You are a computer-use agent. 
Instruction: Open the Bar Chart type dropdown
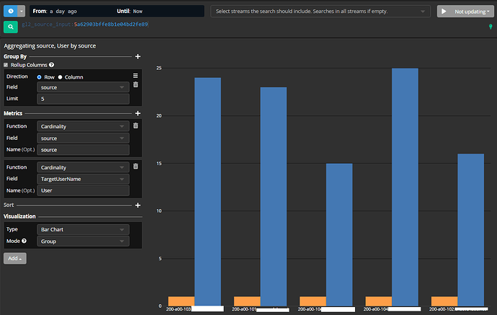coord(83,229)
